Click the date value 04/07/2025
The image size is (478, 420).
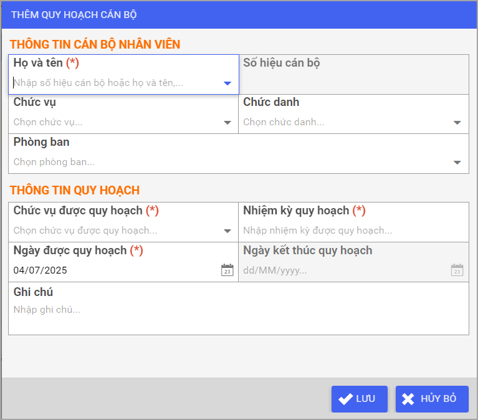coord(41,270)
